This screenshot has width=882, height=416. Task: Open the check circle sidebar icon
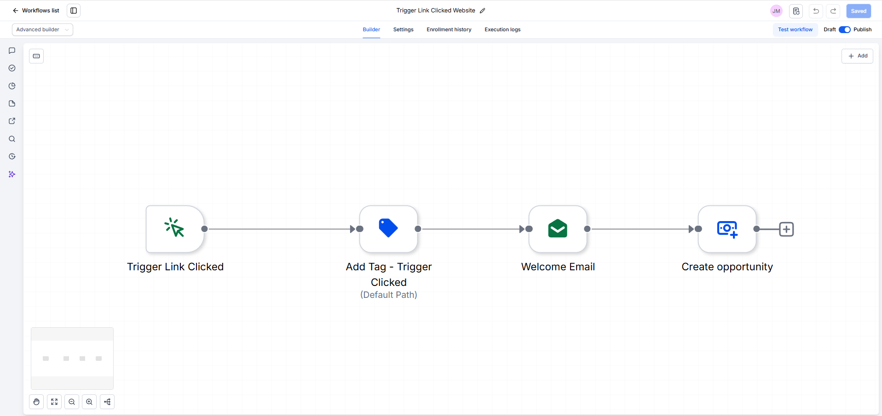[x=12, y=68]
